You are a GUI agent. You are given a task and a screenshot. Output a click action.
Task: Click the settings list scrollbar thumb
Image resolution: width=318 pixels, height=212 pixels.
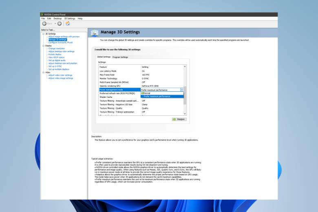tap(185, 95)
